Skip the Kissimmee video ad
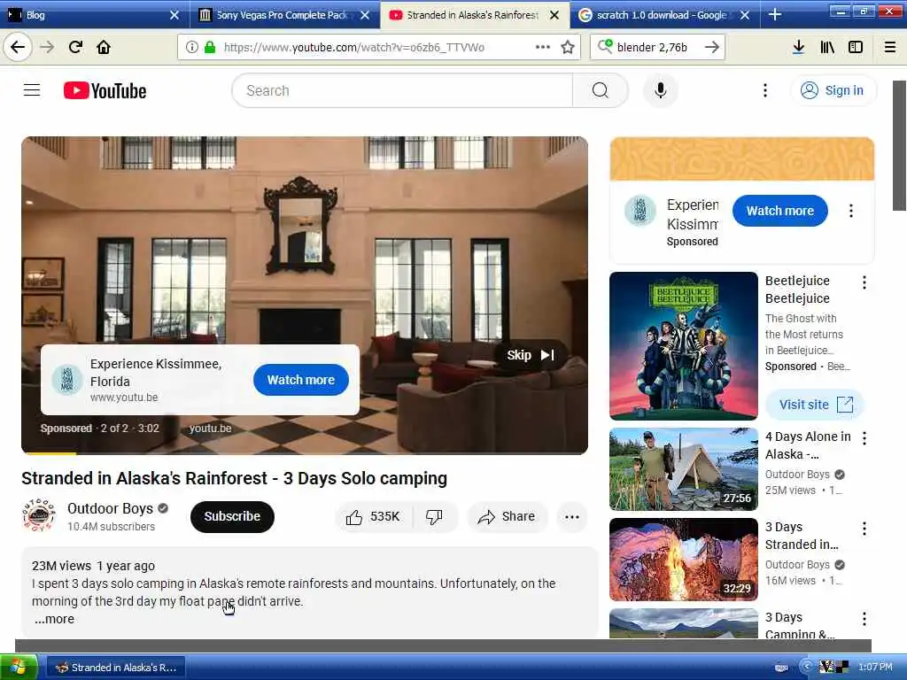The width and height of the screenshot is (907, 680). coord(530,355)
